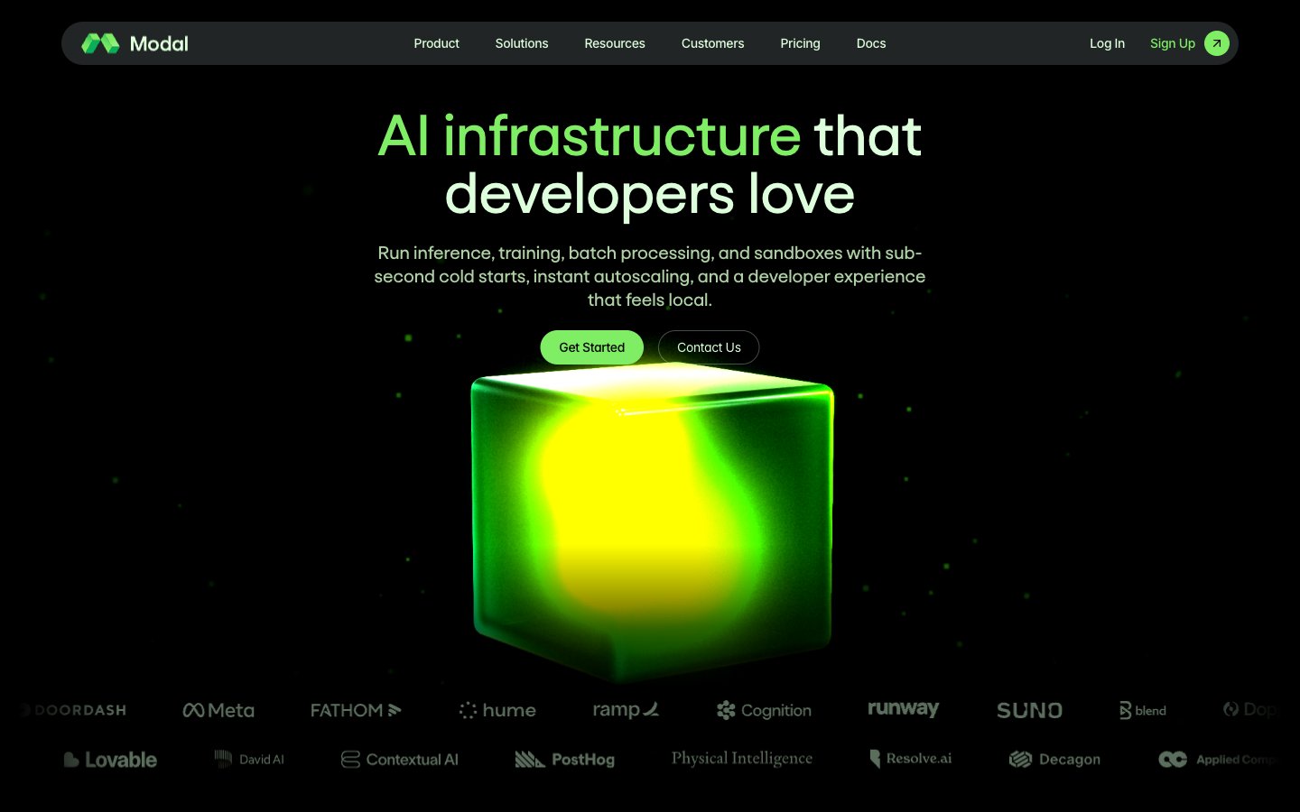Open the Docs link
The height and width of the screenshot is (812, 1300).
870,43
